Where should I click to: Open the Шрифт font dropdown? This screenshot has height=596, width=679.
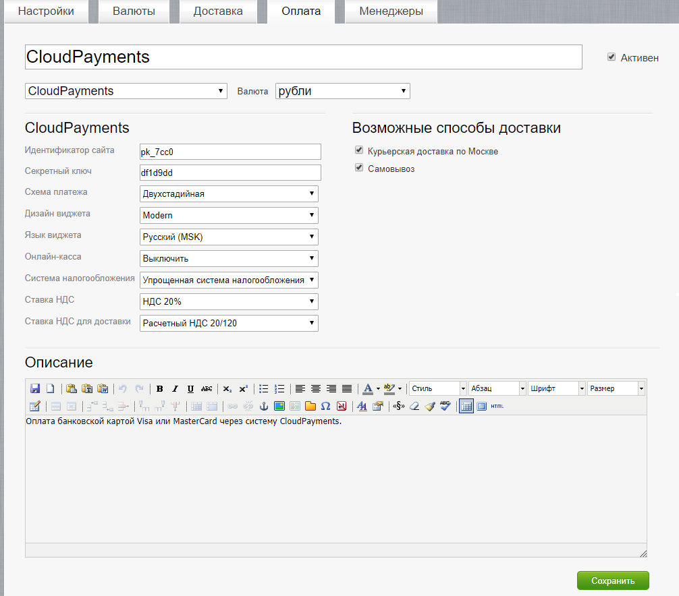(557, 388)
